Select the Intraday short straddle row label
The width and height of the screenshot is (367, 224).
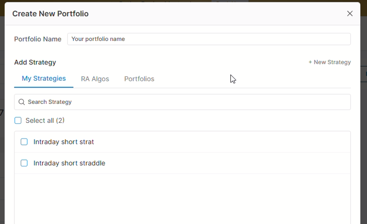pyautogui.click(x=69, y=163)
